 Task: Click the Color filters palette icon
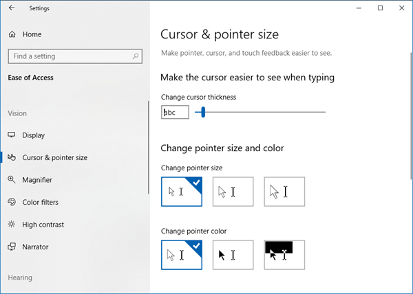click(x=12, y=202)
